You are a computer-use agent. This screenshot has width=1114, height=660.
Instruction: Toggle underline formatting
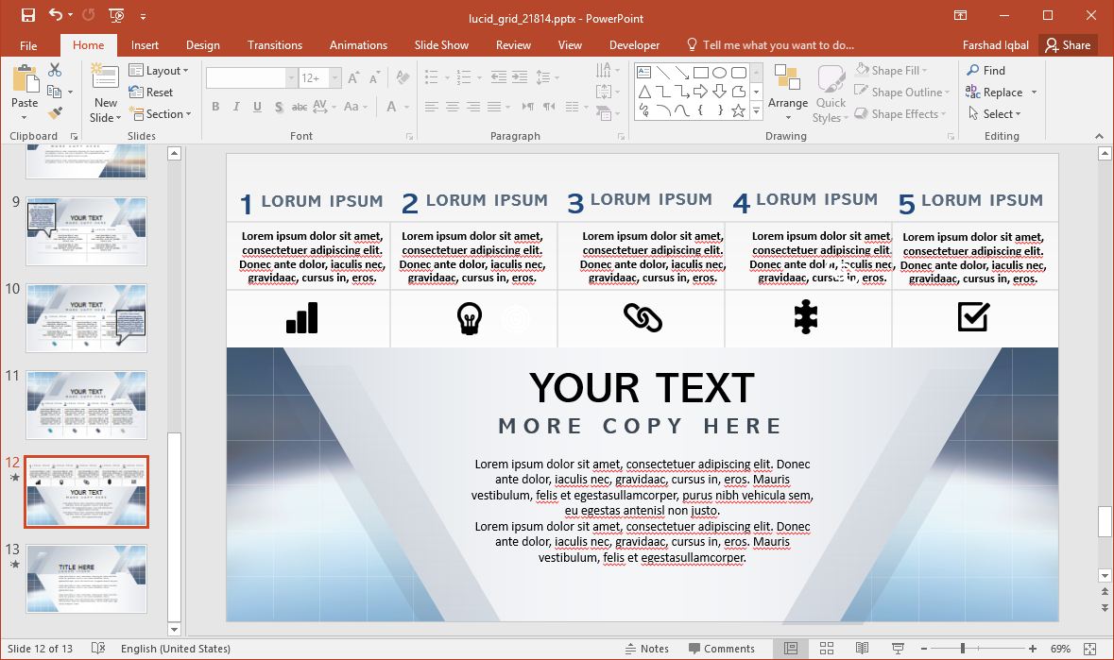pyautogui.click(x=256, y=108)
